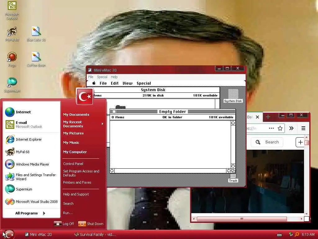Click the Log Off button
The height and width of the screenshot is (239, 318).
click(x=64, y=224)
